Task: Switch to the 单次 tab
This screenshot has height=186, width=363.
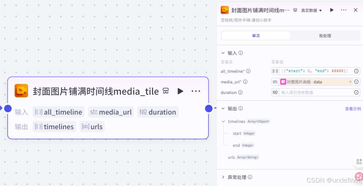Action: tap(256, 36)
